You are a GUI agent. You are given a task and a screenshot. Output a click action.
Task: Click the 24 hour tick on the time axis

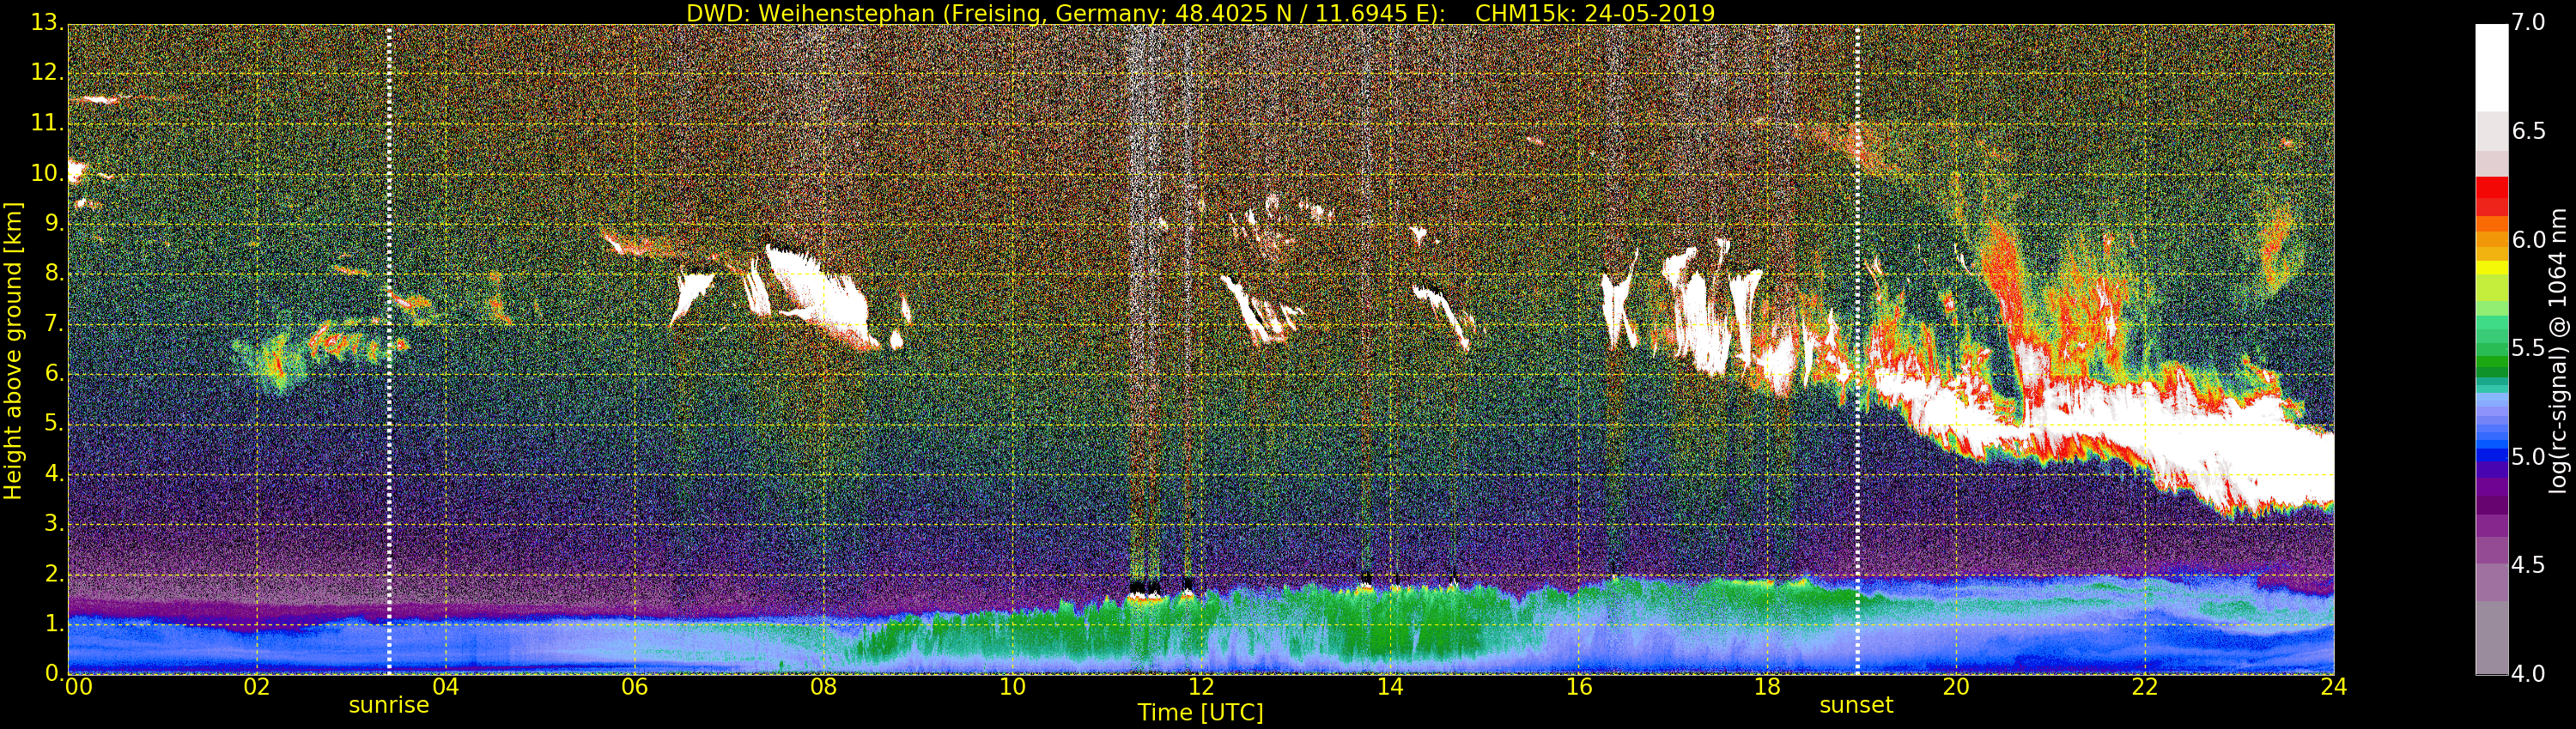tap(2334, 687)
